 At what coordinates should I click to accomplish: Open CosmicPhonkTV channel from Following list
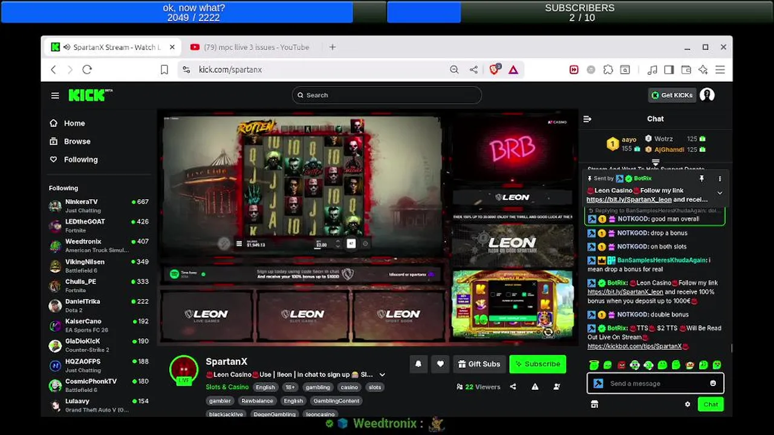99,385
